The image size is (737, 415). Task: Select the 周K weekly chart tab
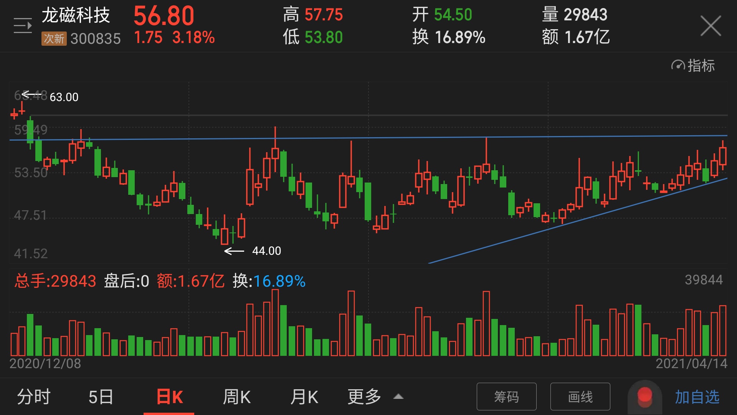pyautogui.click(x=237, y=397)
